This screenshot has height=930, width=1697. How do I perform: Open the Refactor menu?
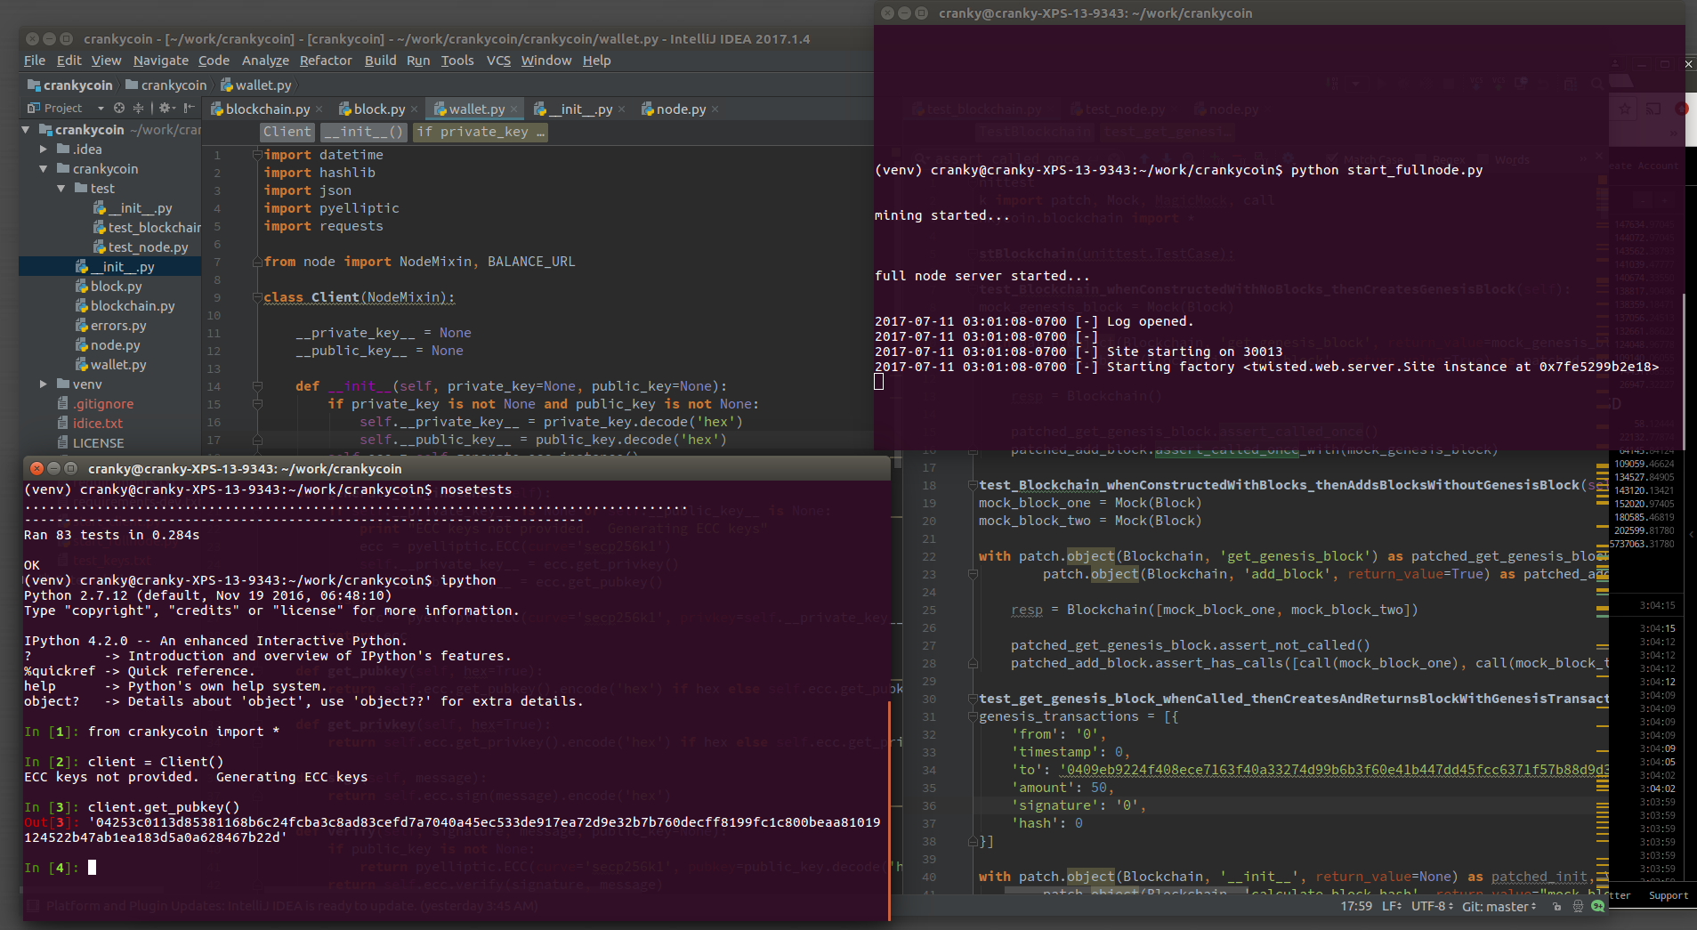(326, 61)
